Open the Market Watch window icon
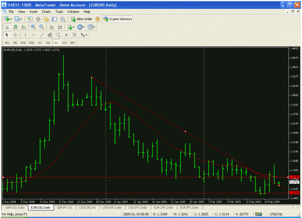 click(x=29, y=19)
